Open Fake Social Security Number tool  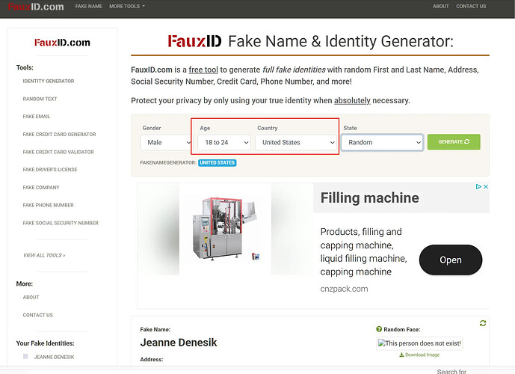tap(61, 223)
